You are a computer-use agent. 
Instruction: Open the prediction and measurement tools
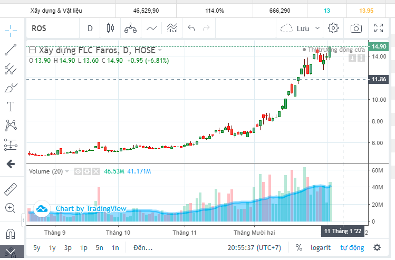[x=11, y=145]
